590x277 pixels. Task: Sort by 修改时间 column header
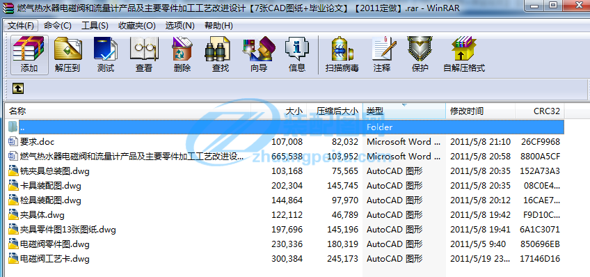pyautogui.click(x=481, y=111)
